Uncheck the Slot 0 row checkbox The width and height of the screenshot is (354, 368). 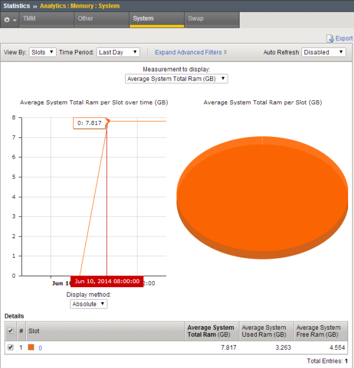pyautogui.click(x=9, y=348)
